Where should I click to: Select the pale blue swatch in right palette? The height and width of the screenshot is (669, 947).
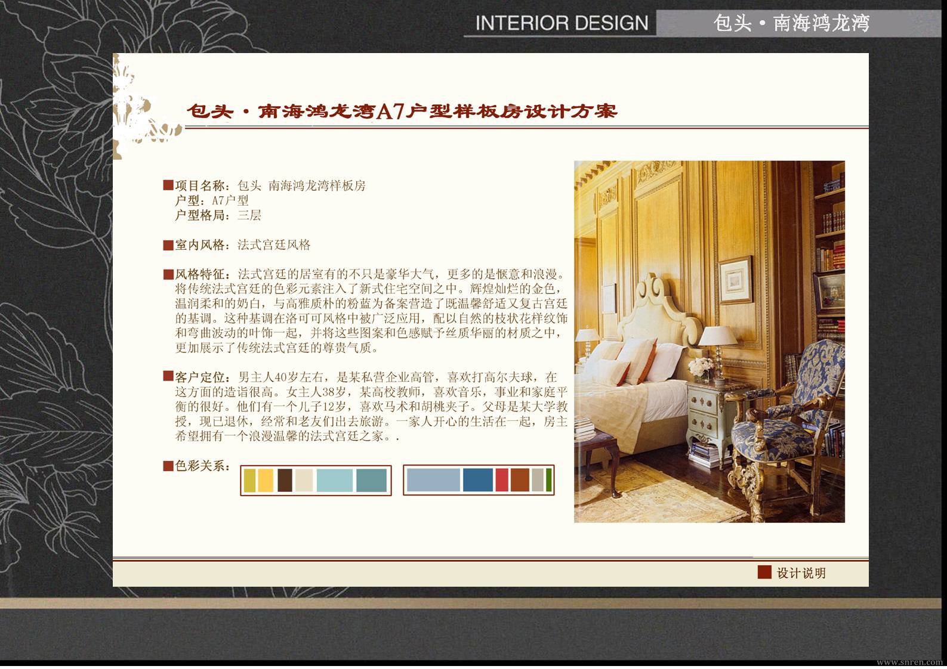click(433, 480)
